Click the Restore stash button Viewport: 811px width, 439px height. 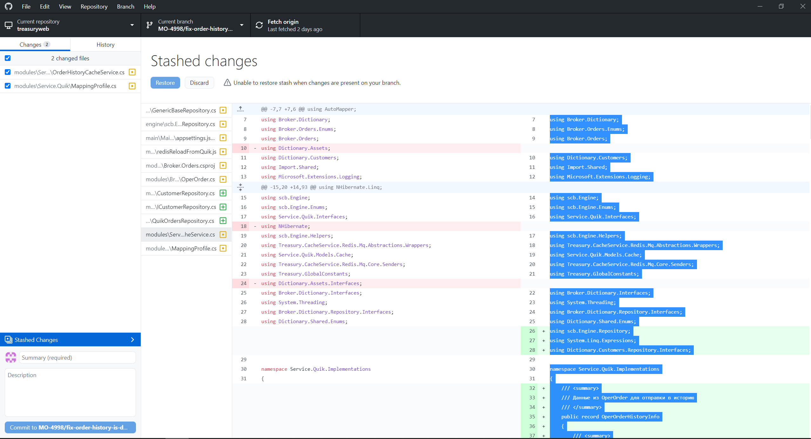coord(165,83)
